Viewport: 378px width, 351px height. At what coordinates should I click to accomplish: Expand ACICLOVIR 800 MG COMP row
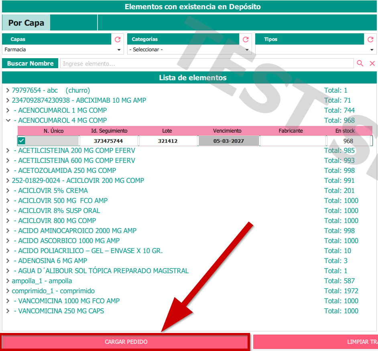[x=8, y=221]
